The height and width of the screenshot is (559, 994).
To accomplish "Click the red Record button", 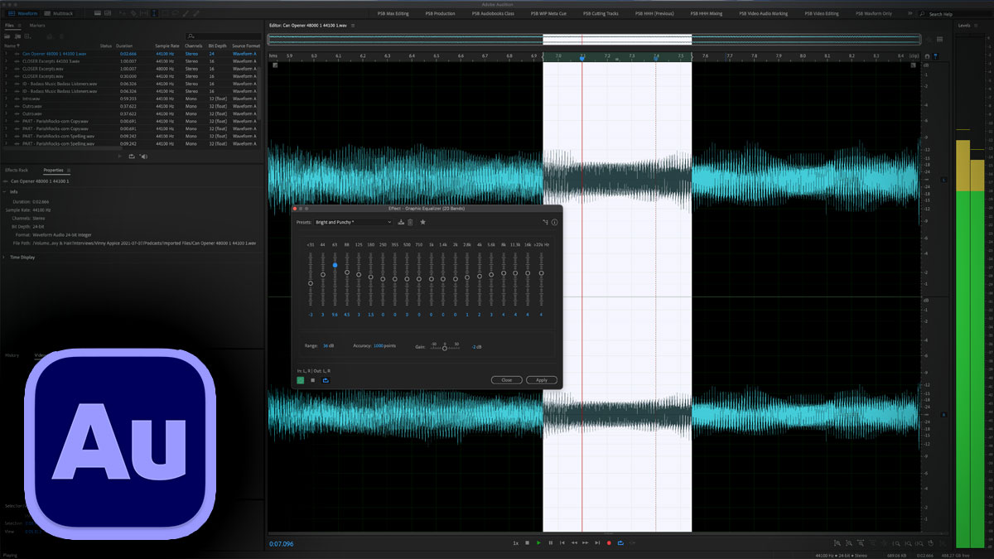I will (x=609, y=543).
